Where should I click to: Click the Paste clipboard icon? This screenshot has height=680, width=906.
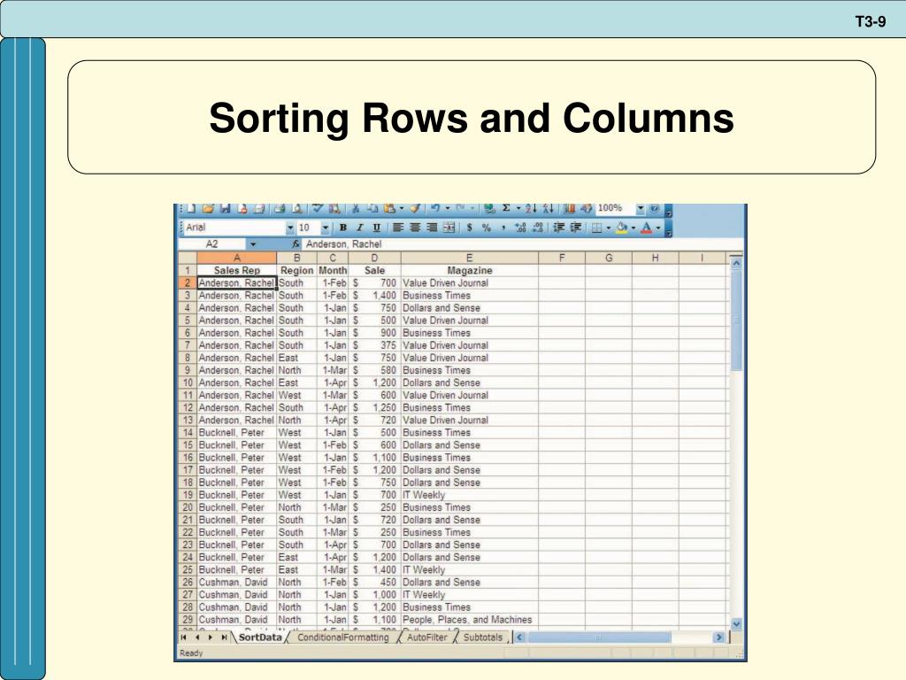coord(389,209)
